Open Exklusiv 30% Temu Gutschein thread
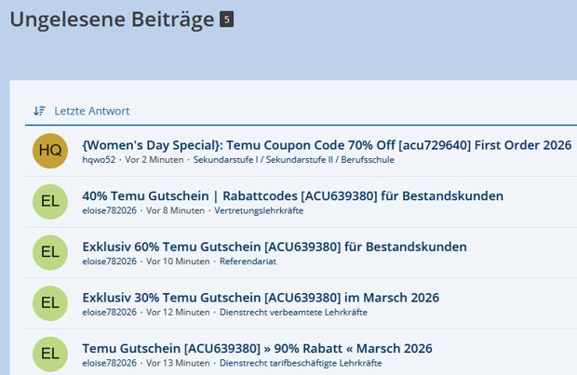 260,298
